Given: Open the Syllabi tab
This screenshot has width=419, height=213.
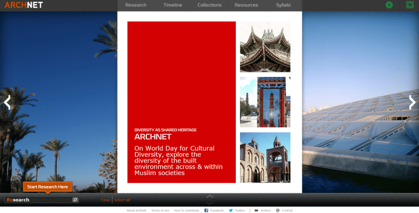Looking at the screenshot, I should pos(283,5).
